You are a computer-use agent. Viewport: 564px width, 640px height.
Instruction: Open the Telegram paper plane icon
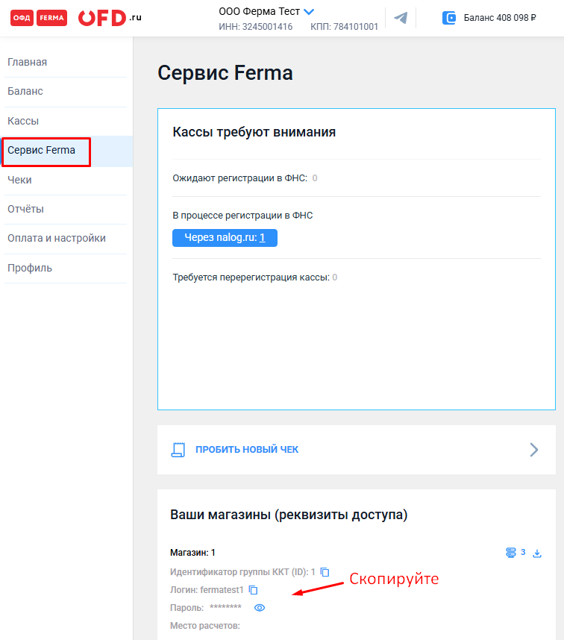tap(401, 18)
